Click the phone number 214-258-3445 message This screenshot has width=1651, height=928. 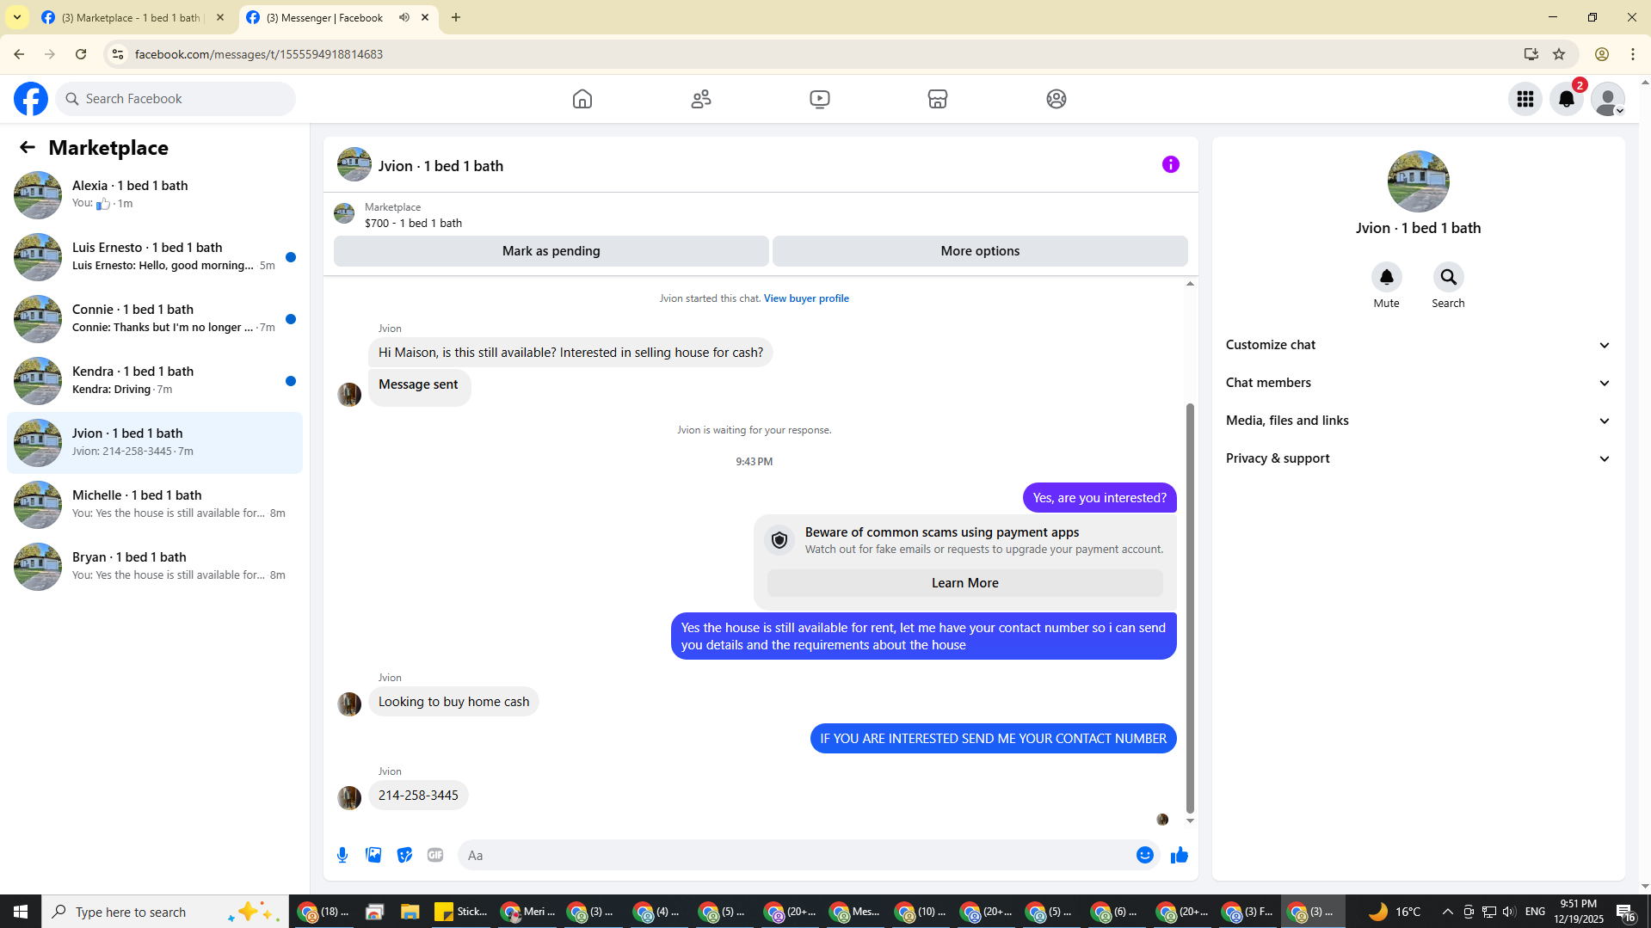[x=418, y=796]
